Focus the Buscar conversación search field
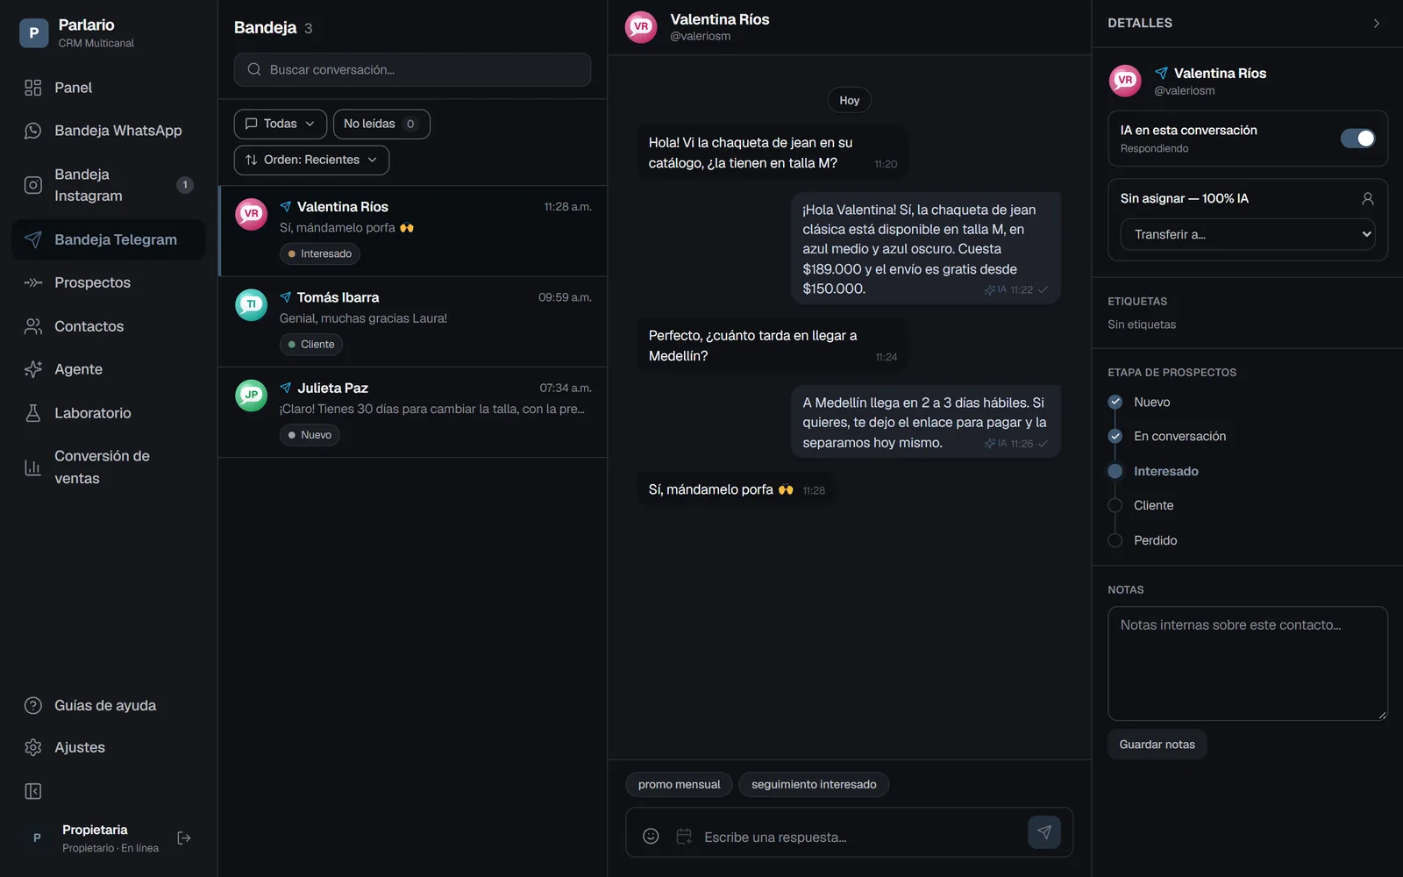 pos(412,69)
